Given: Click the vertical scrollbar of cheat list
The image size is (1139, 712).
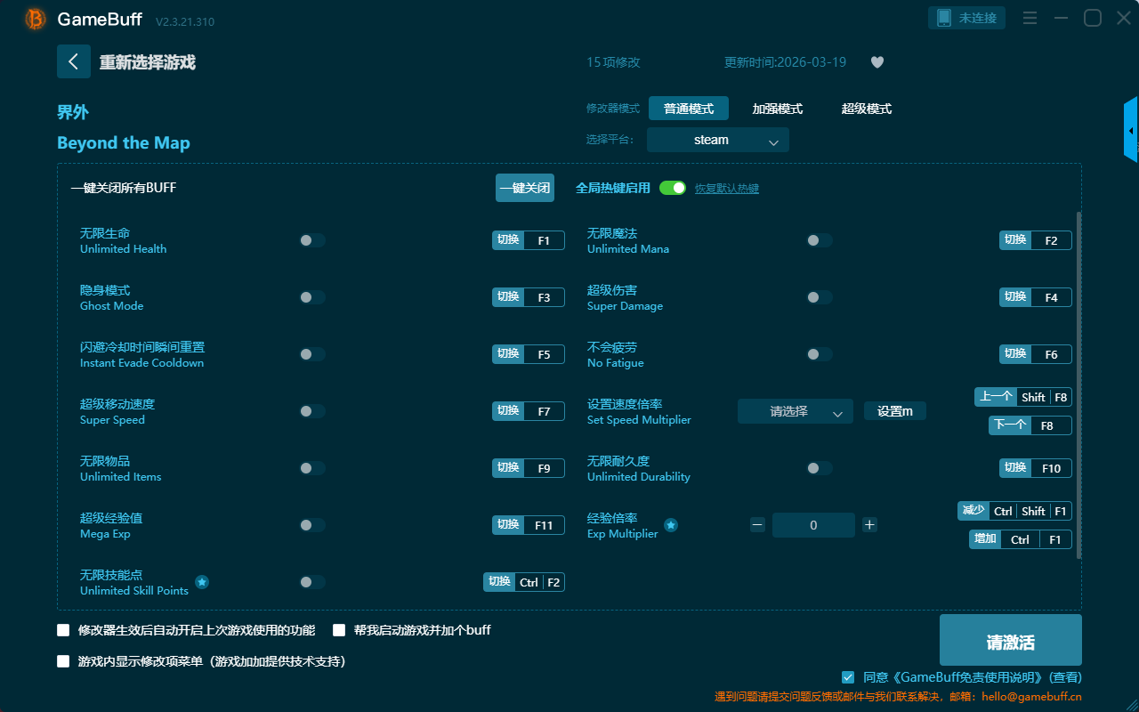Looking at the screenshot, I should pos(1079,383).
